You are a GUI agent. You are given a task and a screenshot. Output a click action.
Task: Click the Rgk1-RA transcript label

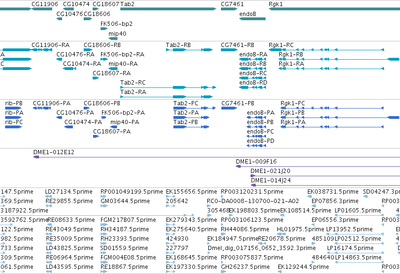pos(291,64)
